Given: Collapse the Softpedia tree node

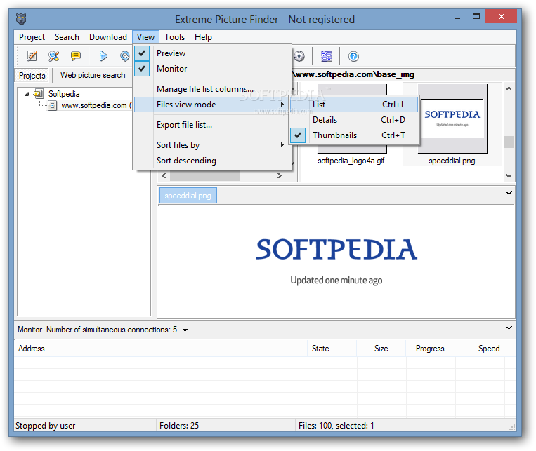Looking at the screenshot, I should pyautogui.click(x=27, y=94).
